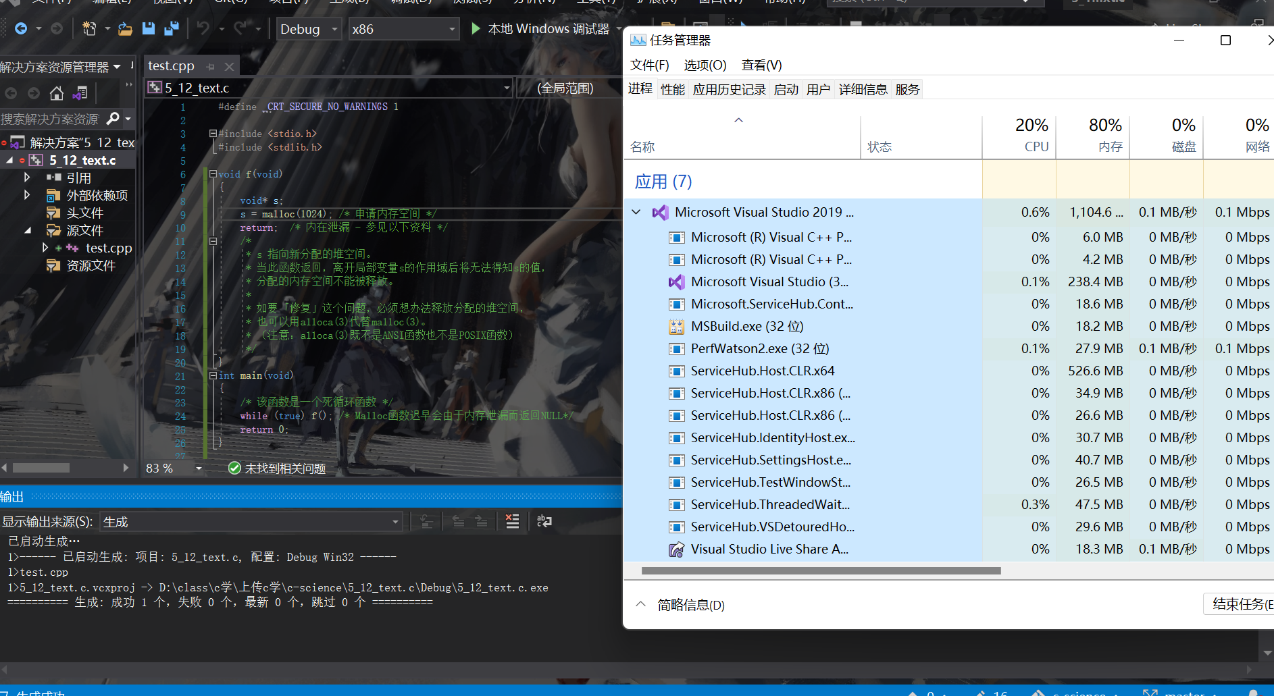Switch to the 启动 startup tab
Image resolution: width=1274 pixels, height=696 pixels.
click(786, 89)
